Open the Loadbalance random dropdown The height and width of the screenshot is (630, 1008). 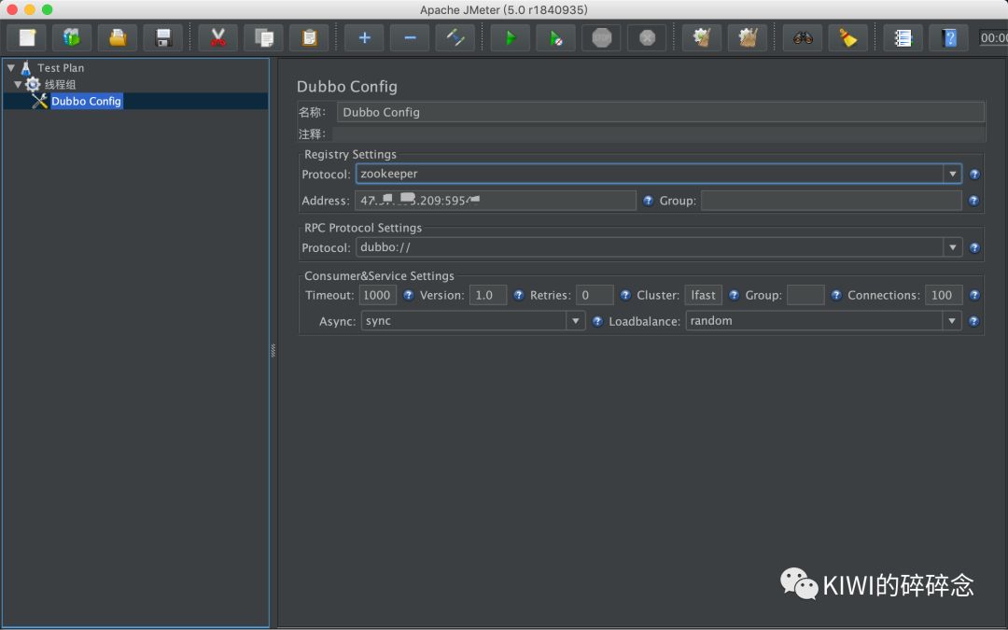[823, 321]
